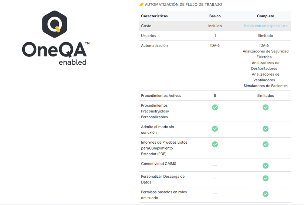Click the Características column header
The height and width of the screenshot is (205, 304).
[154, 16]
